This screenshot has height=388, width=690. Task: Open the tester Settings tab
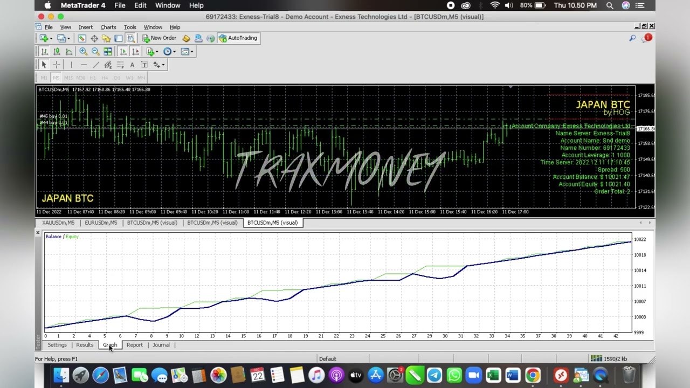coord(57,345)
